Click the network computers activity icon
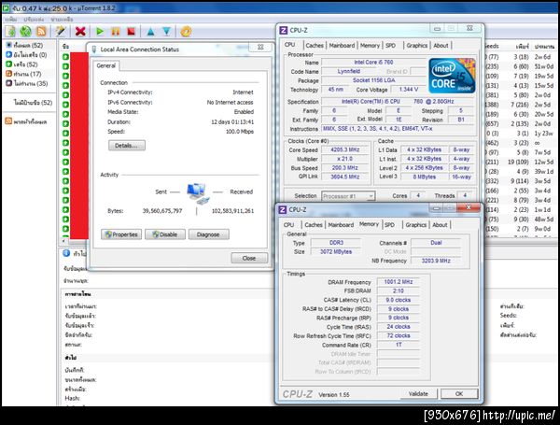560x425 pixels. coord(197,193)
